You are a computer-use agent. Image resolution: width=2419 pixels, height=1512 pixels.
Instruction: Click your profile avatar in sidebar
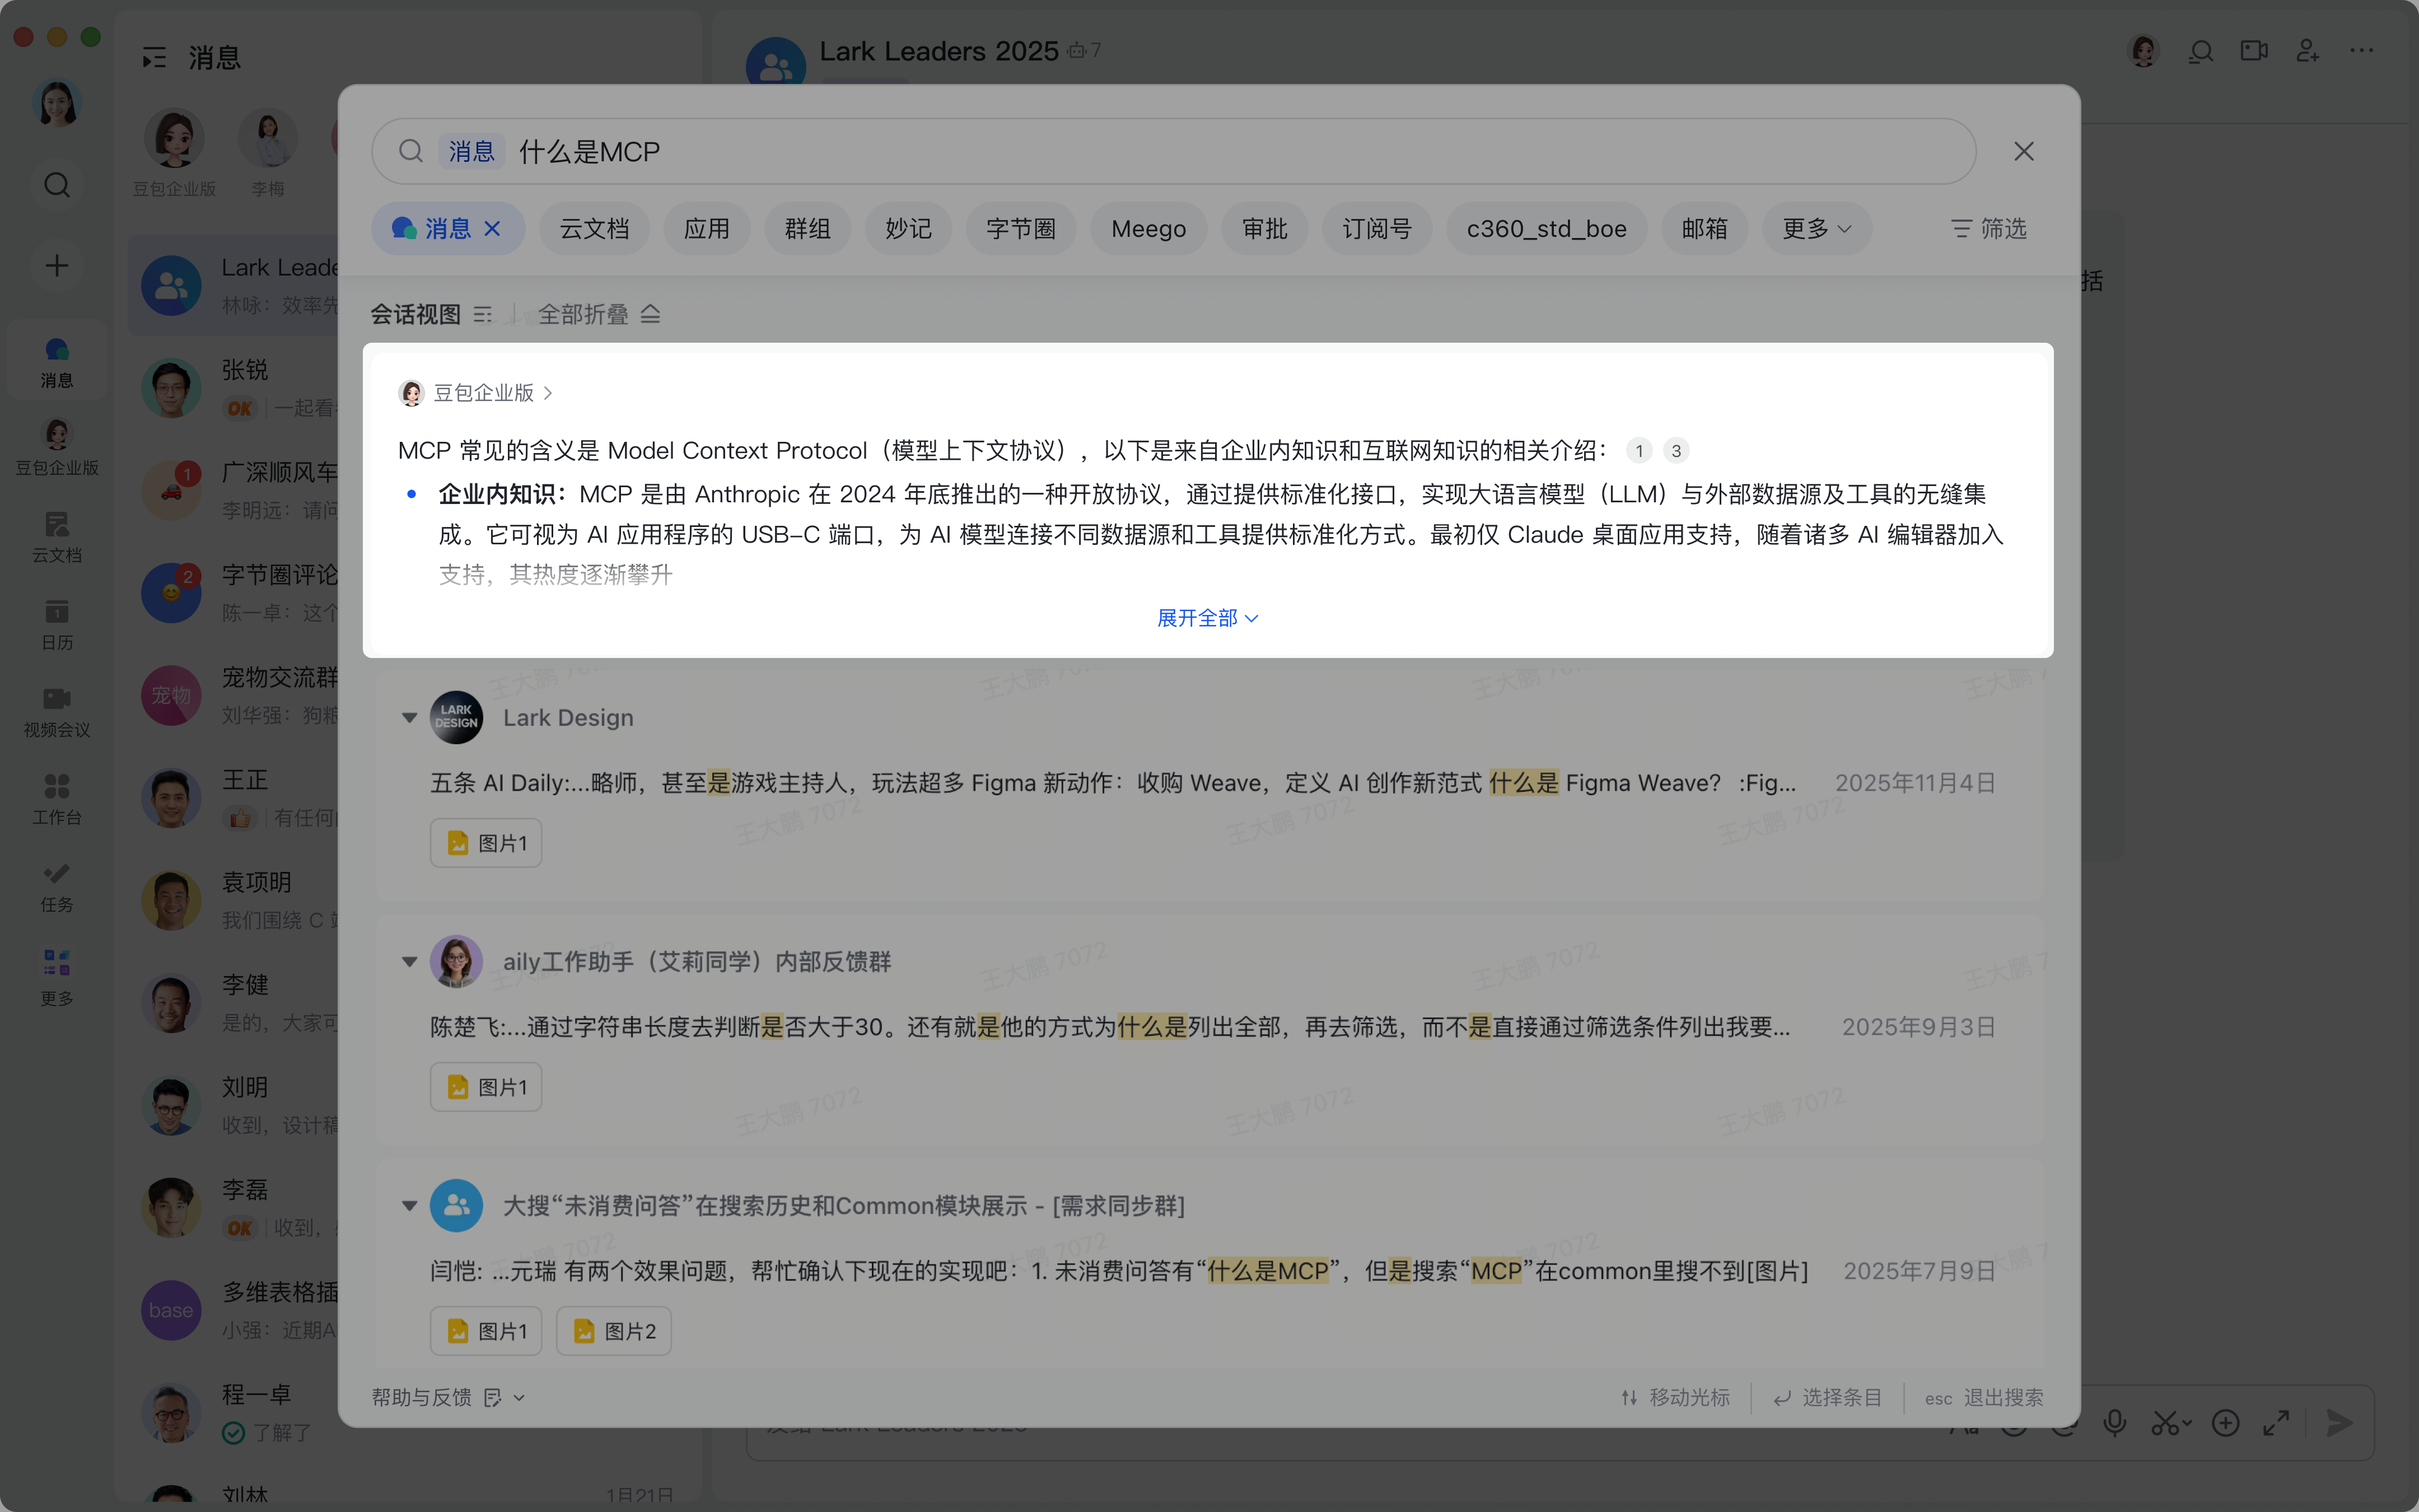[x=57, y=103]
